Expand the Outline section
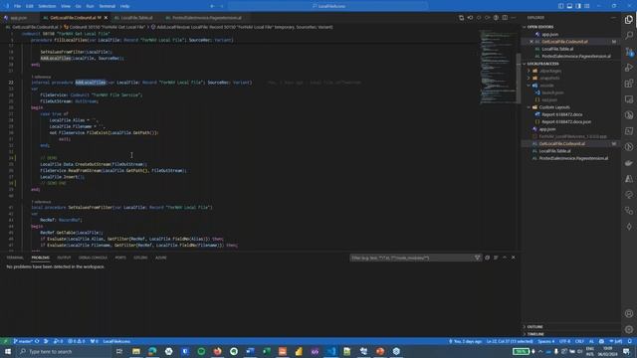Image resolution: width=637 pixels, height=358 pixels. [534, 327]
